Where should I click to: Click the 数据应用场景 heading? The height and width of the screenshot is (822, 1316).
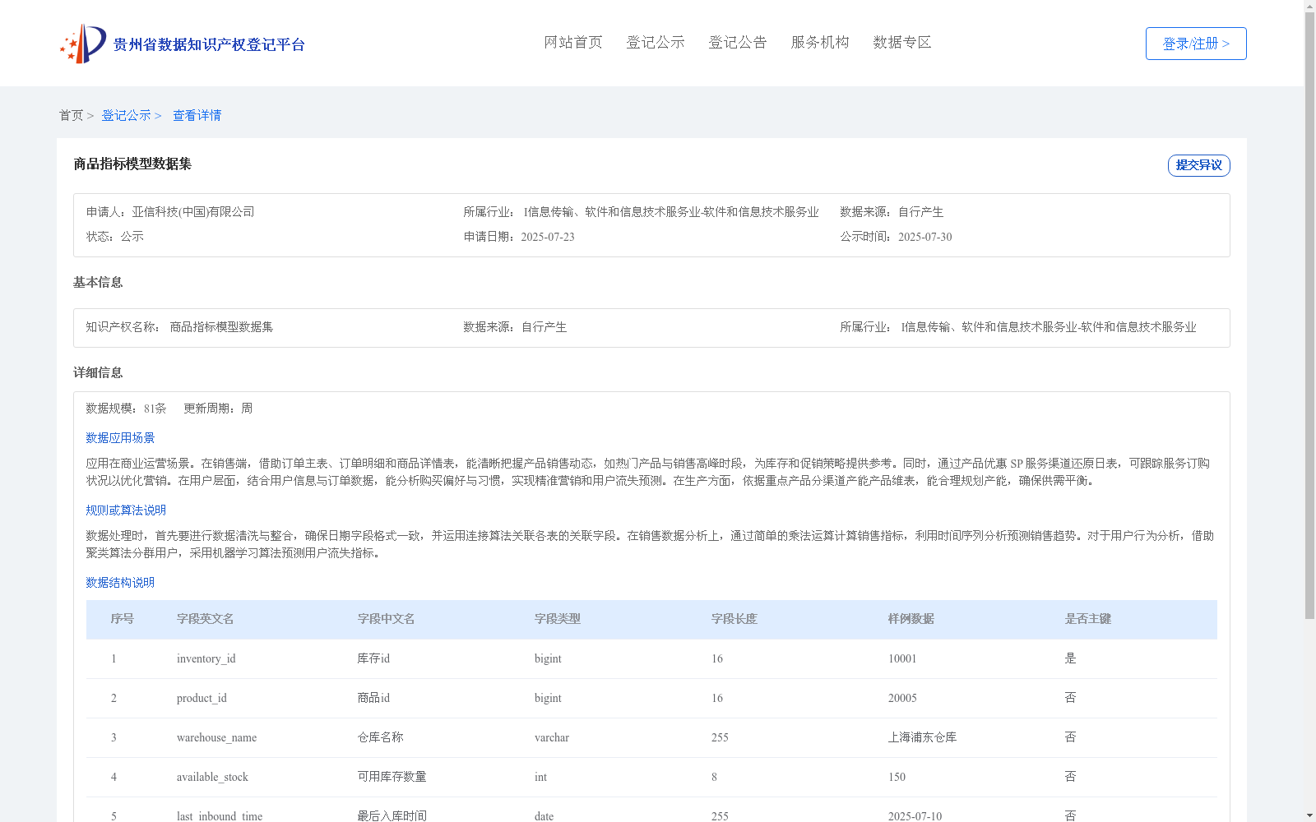pos(120,438)
